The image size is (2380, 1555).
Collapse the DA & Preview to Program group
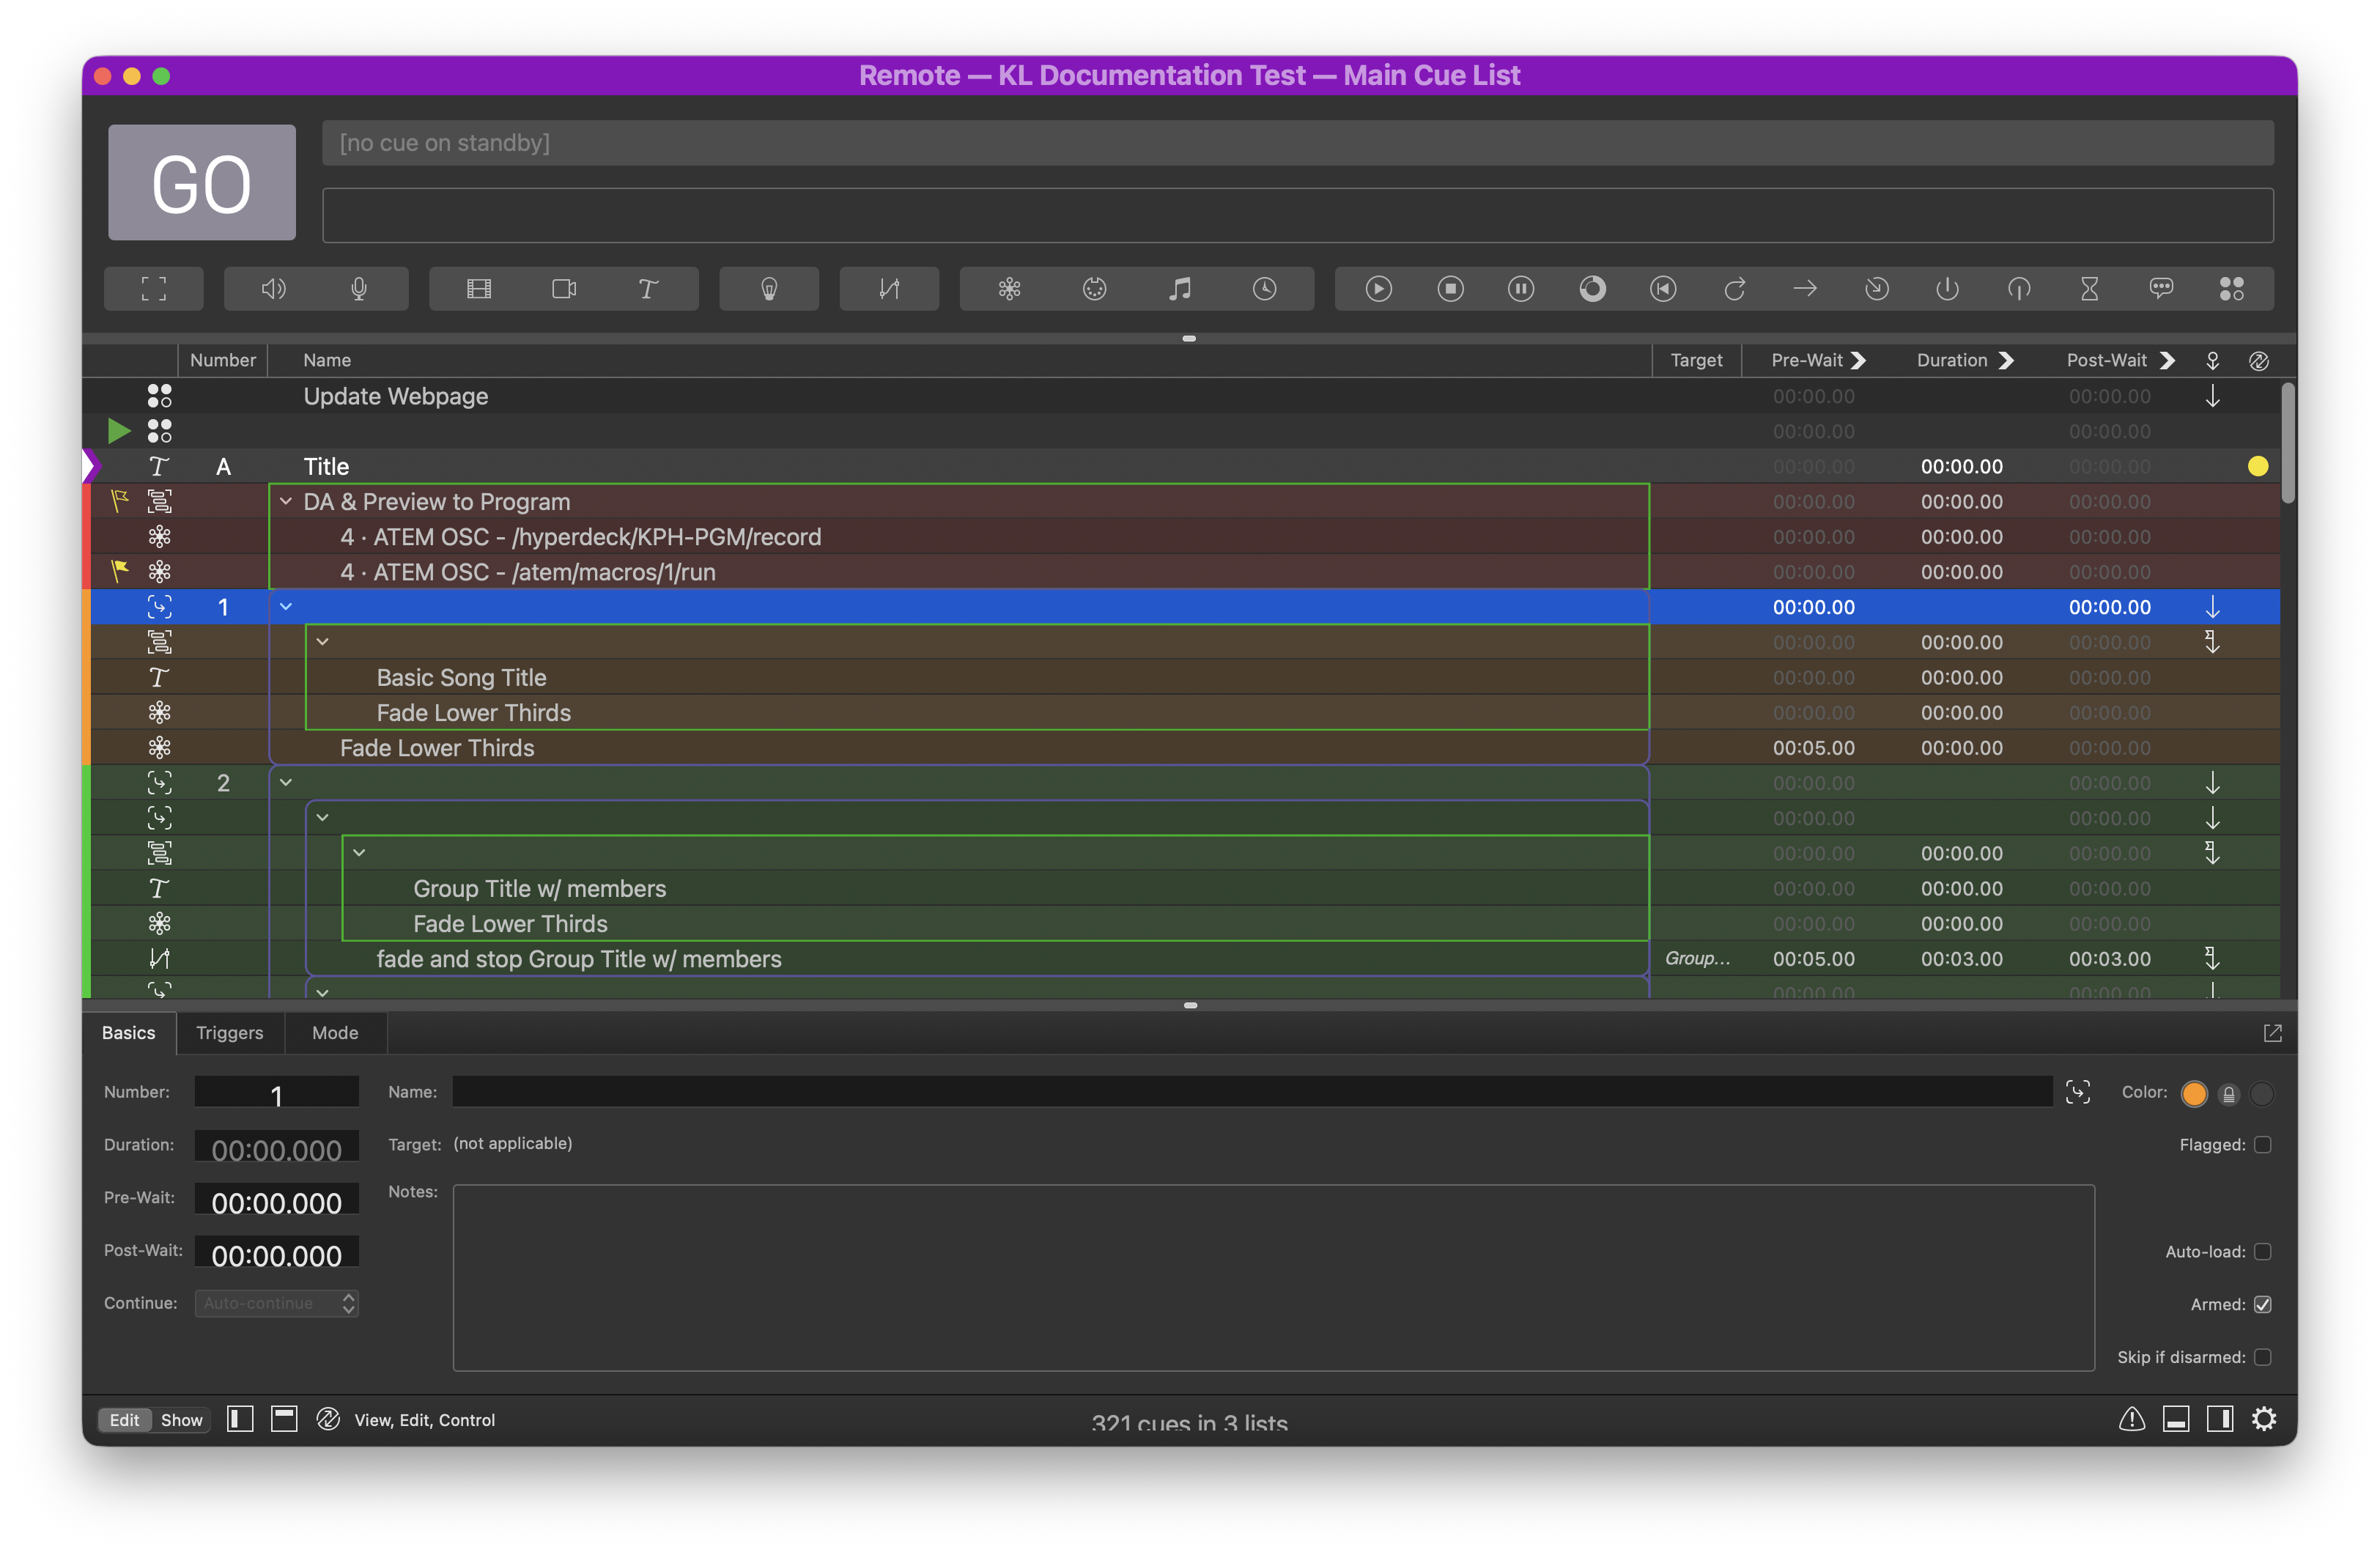tap(286, 501)
